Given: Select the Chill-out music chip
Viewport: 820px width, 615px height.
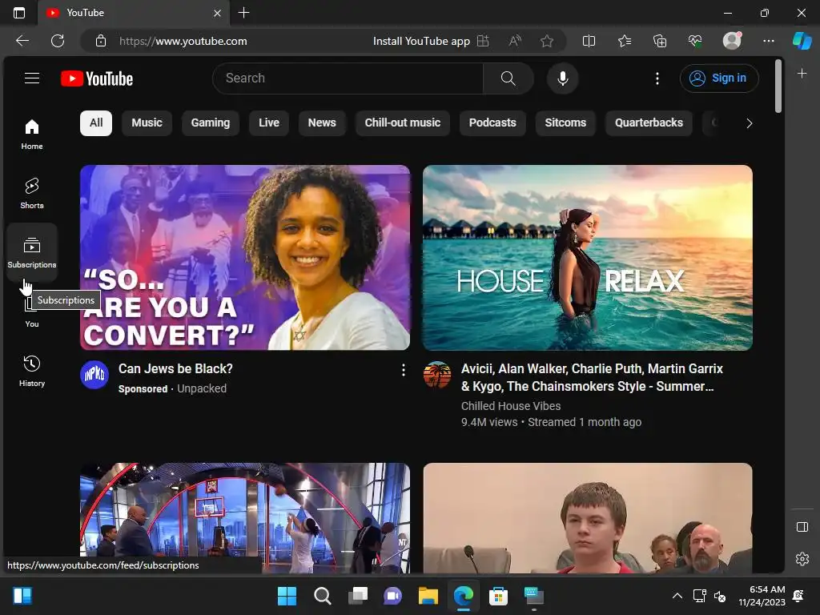Looking at the screenshot, I should point(403,123).
